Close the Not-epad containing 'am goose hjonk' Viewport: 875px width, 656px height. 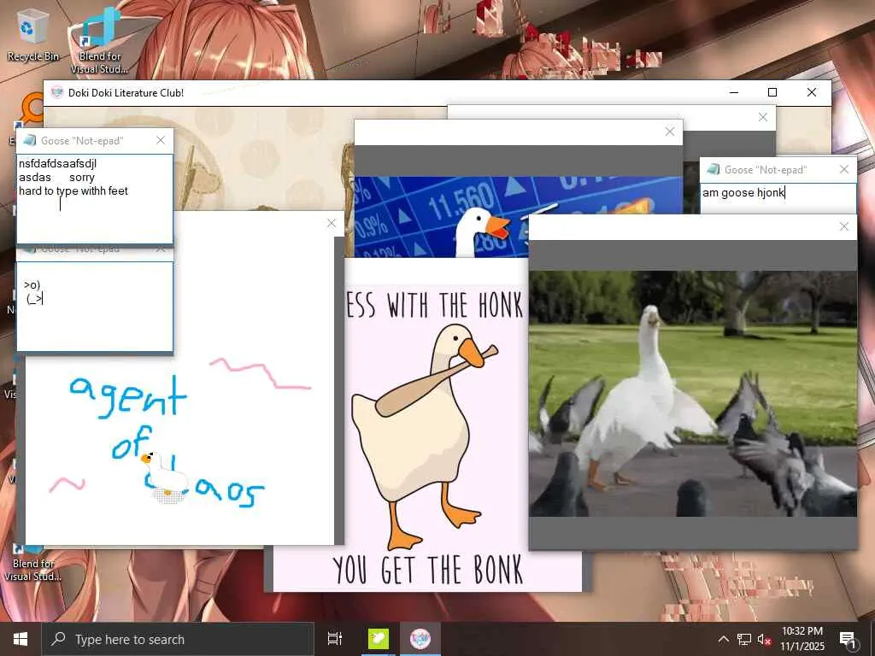coord(844,170)
